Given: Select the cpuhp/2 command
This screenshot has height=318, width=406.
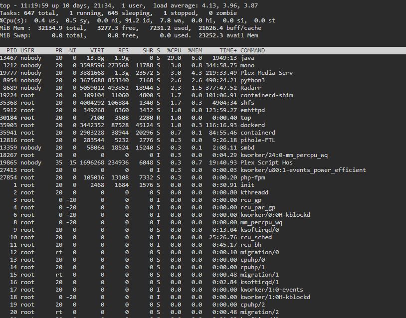Looking at the screenshot, I should [x=252, y=305].
